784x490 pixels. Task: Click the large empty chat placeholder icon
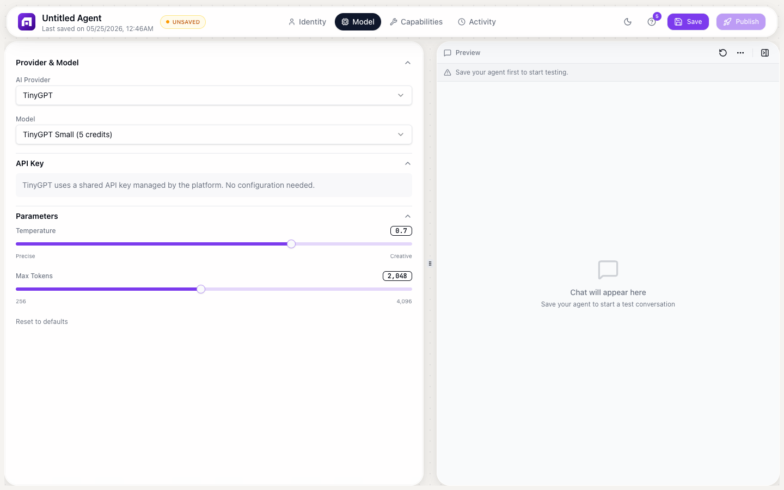point(608,269)
